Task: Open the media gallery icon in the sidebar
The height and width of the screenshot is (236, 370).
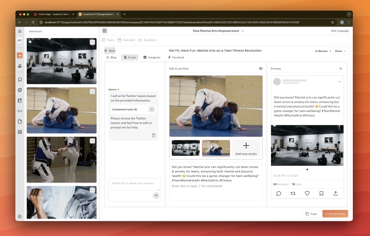Action: click(x=20, y=90)
